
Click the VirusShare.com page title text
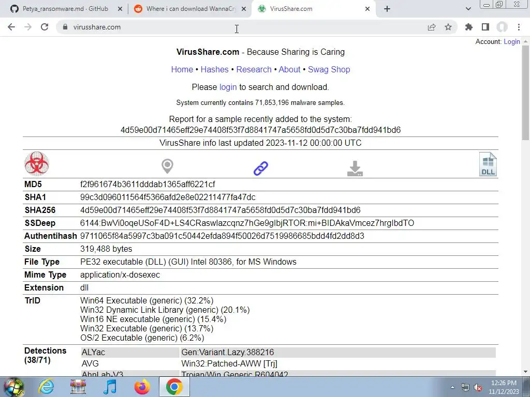pyautogui.click(x=208, y=52)
